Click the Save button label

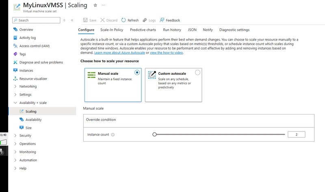(x=93, y=20)
